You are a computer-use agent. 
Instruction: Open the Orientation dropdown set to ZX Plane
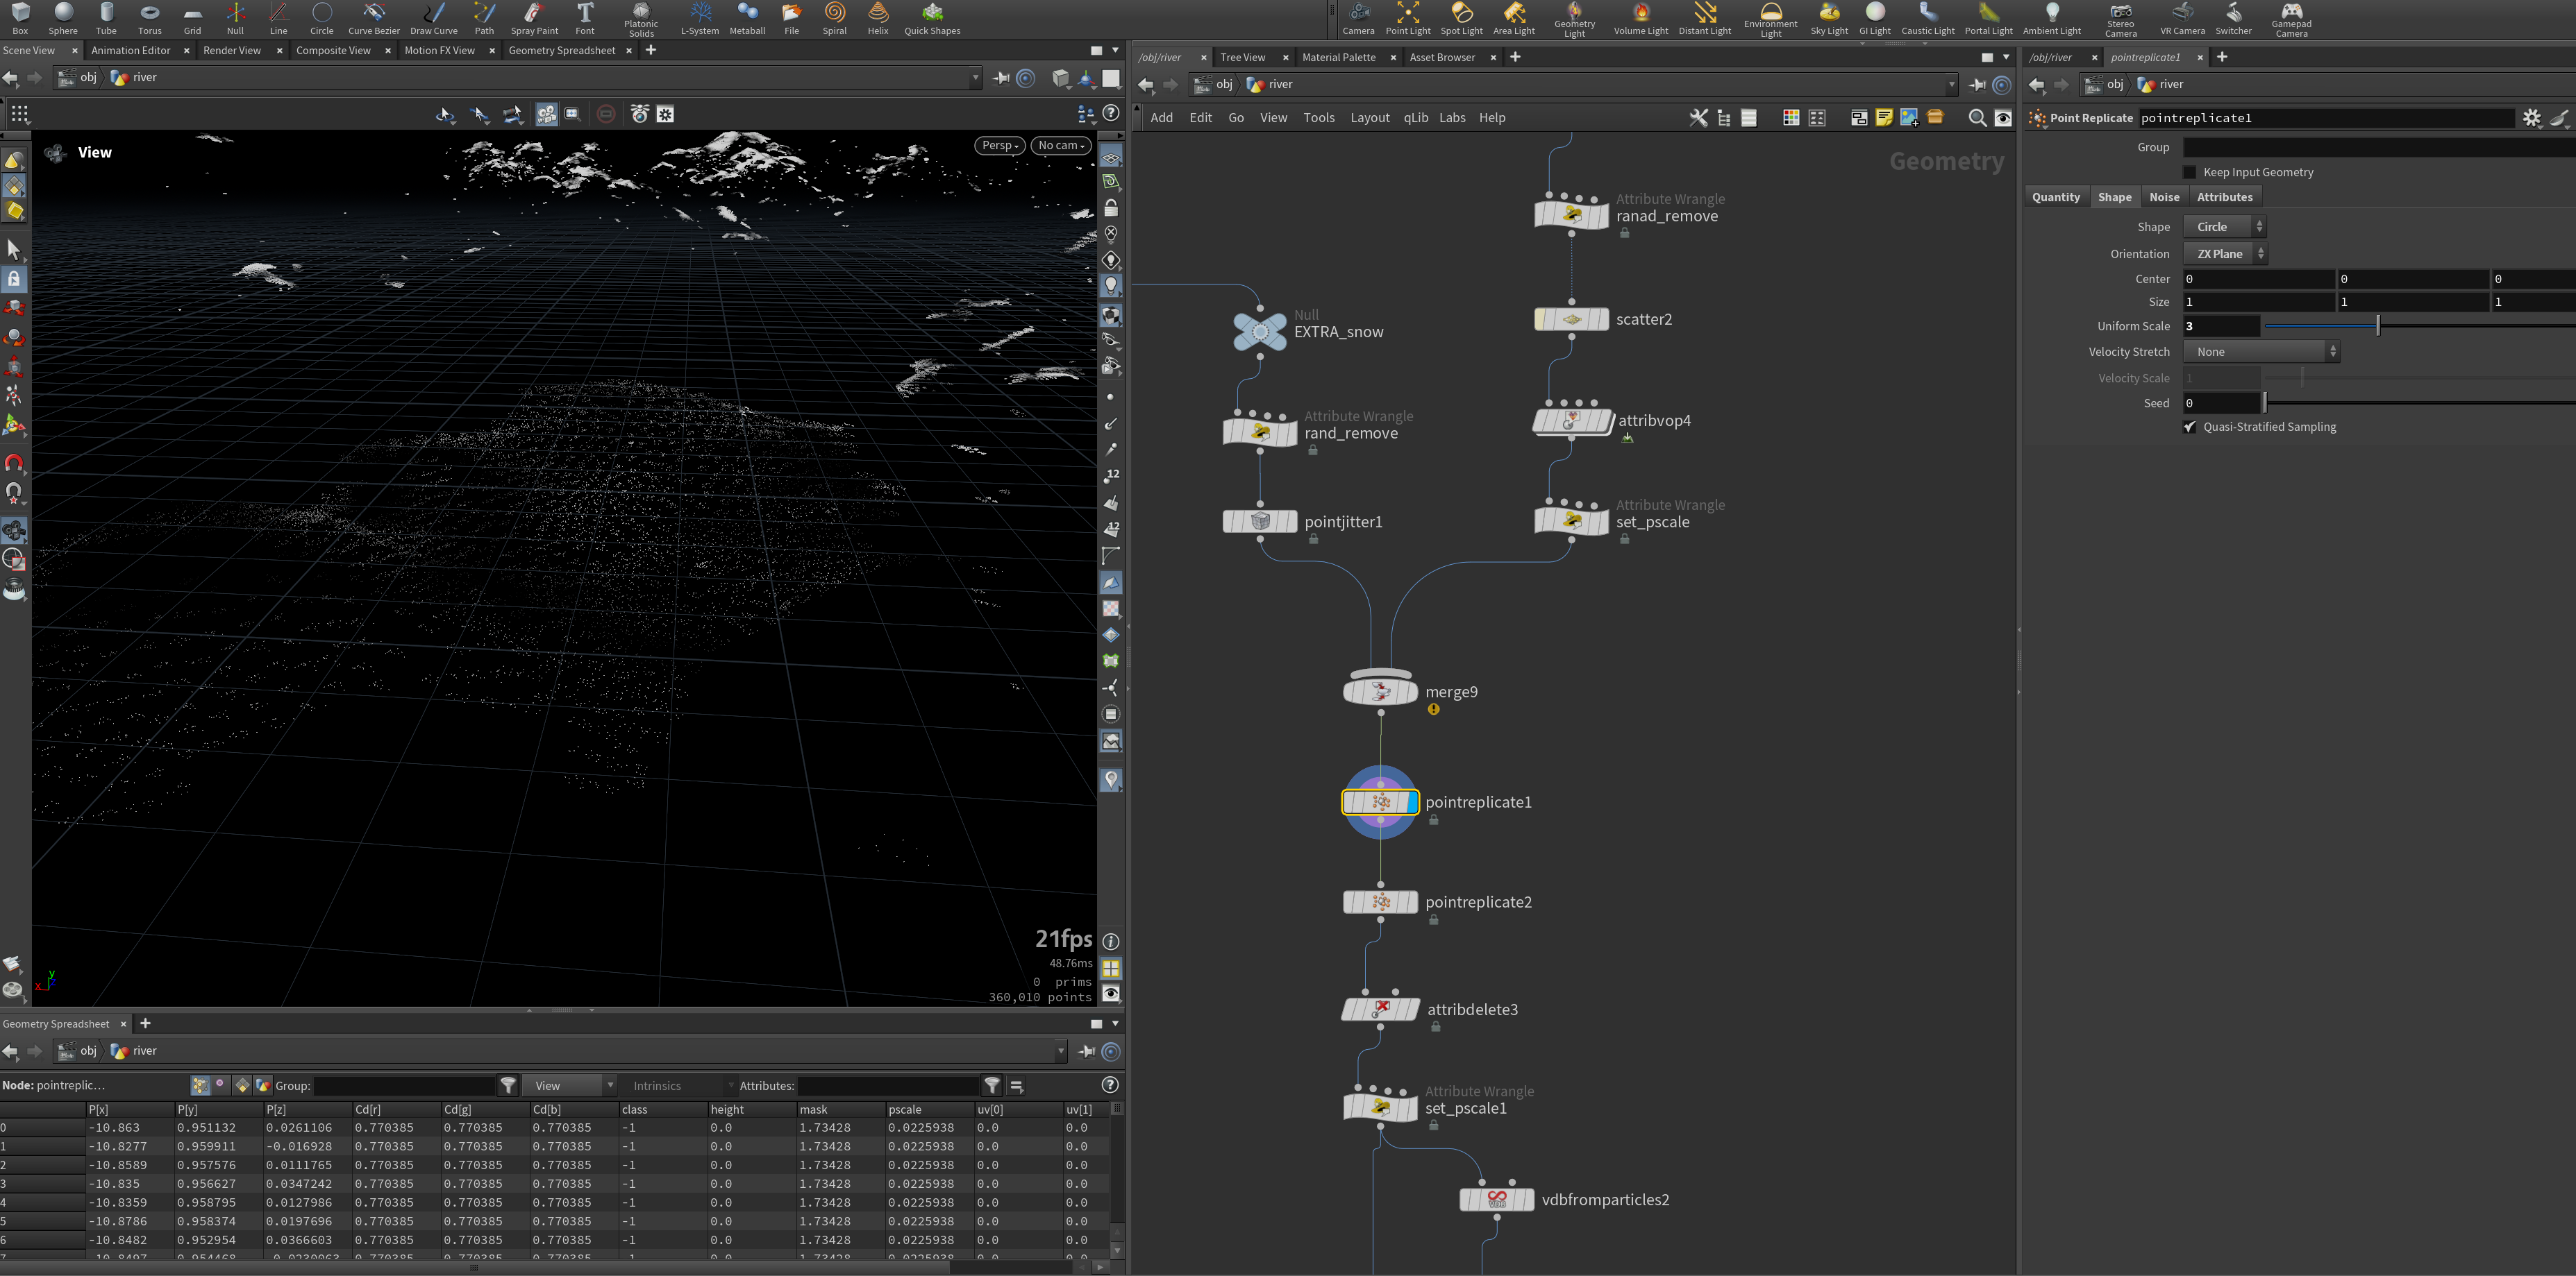click(2226, 254)
